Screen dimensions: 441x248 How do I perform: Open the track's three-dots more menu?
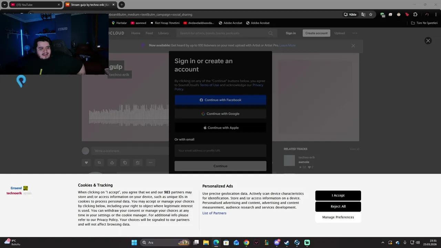click(151, 163)
